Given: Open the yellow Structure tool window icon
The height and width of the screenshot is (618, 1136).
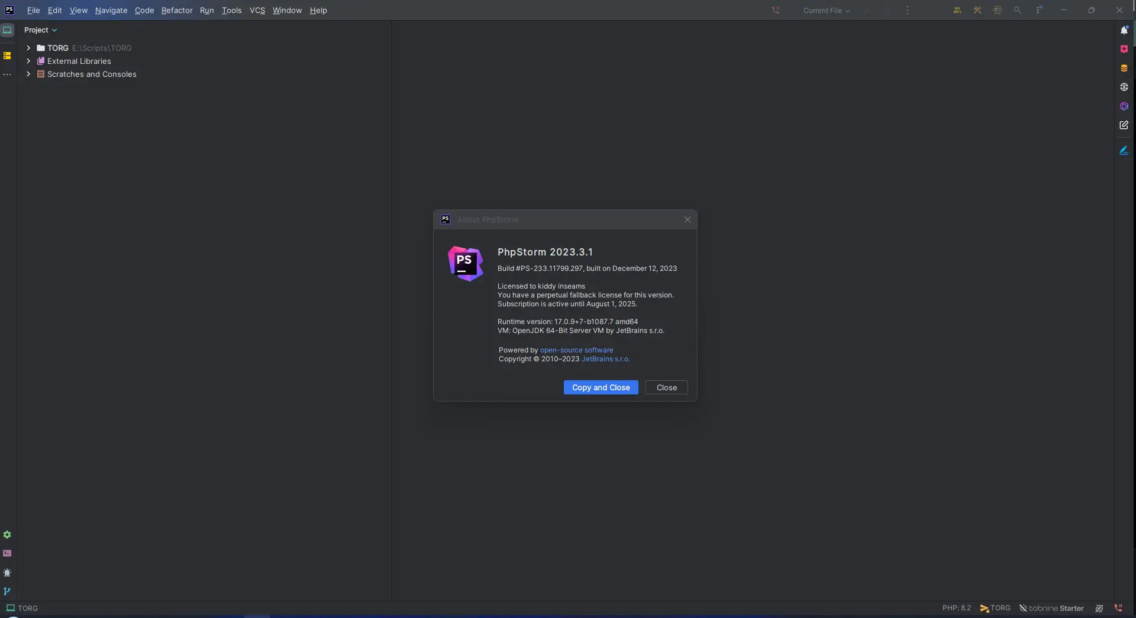Looking at the screenshot, I should click(x=7, y=56).
